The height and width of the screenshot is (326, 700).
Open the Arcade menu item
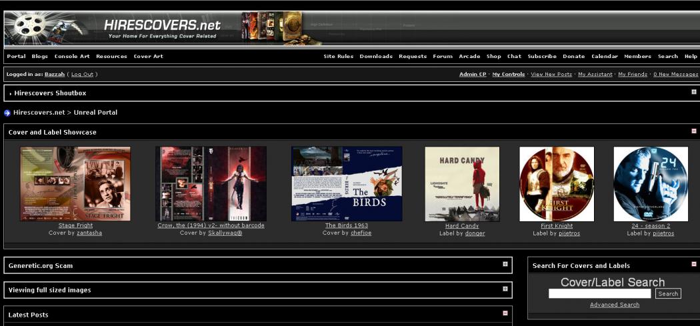pos(469,57)
